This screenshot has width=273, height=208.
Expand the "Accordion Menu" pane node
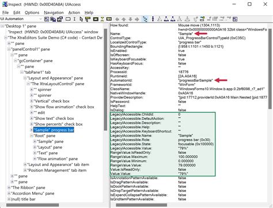pos(9,193)
